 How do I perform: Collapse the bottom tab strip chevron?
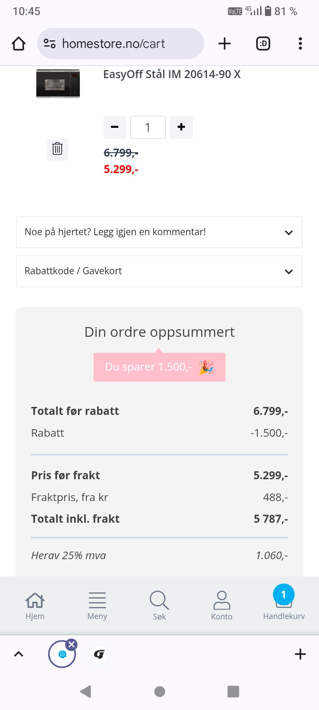point(19,654)
